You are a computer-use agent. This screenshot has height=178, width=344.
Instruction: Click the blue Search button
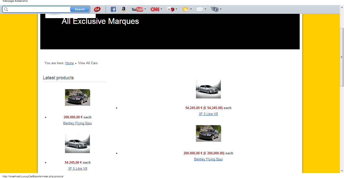[x=80, y=9]
